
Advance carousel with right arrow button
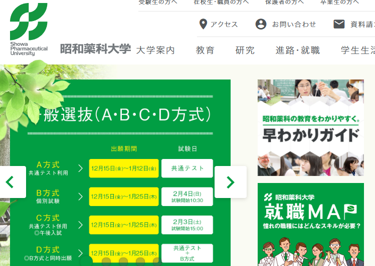coord(230,182)
